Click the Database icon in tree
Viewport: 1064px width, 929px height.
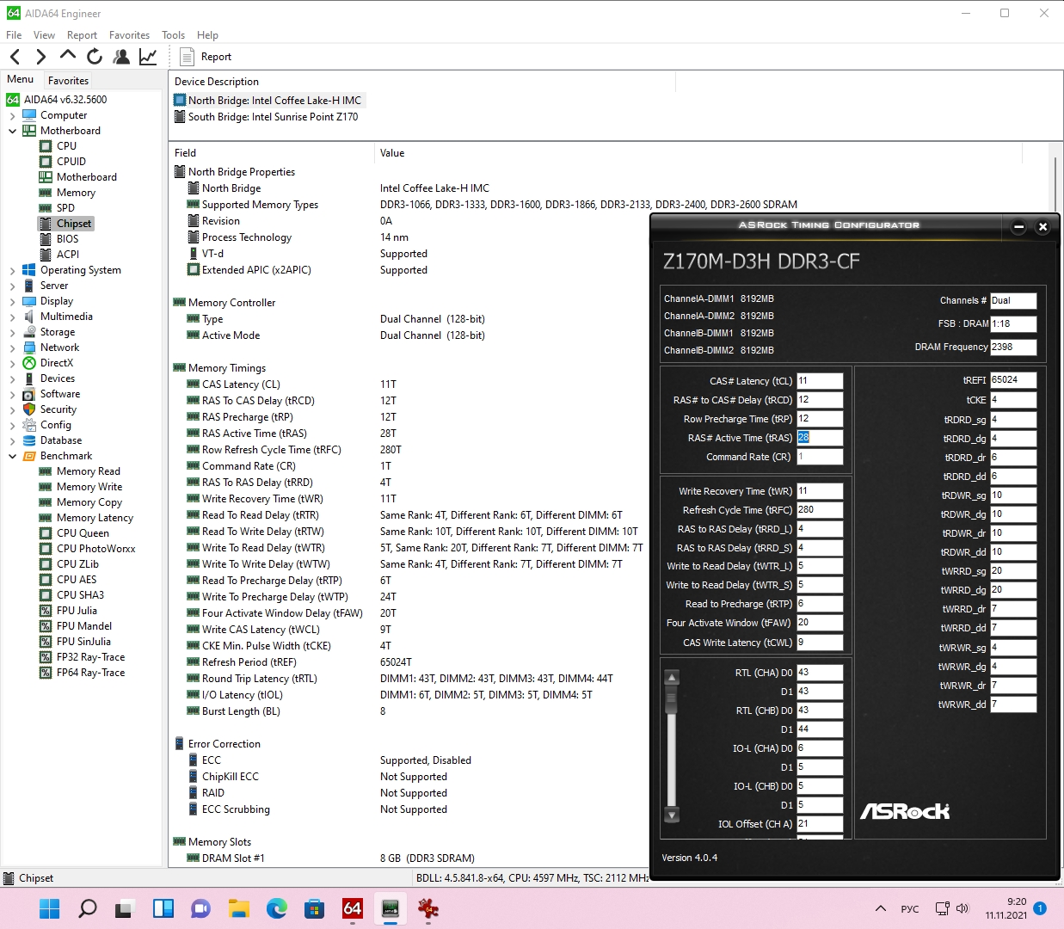tap(29, 440)
